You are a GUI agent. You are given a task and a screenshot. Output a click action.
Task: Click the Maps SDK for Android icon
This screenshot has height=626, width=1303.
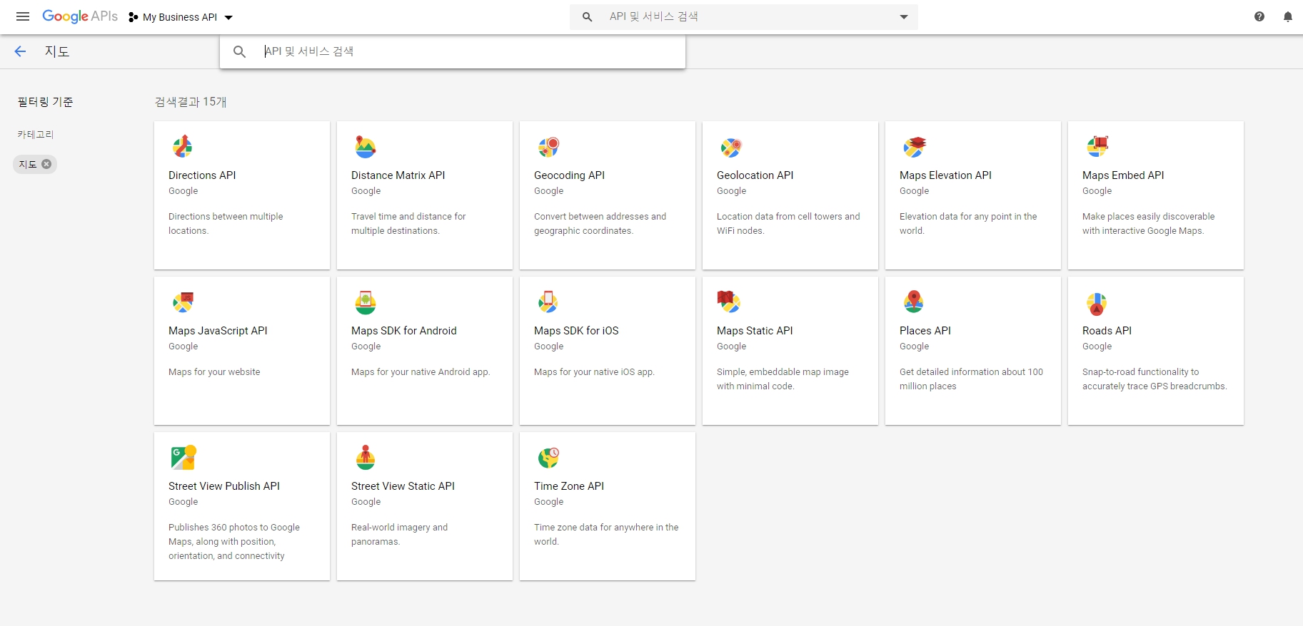pyautogui.click(x=366, y=302)
